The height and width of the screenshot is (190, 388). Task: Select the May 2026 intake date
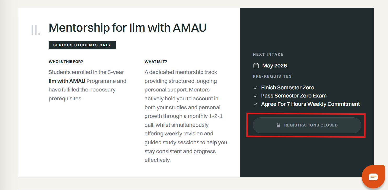click(x=274, y=66)
